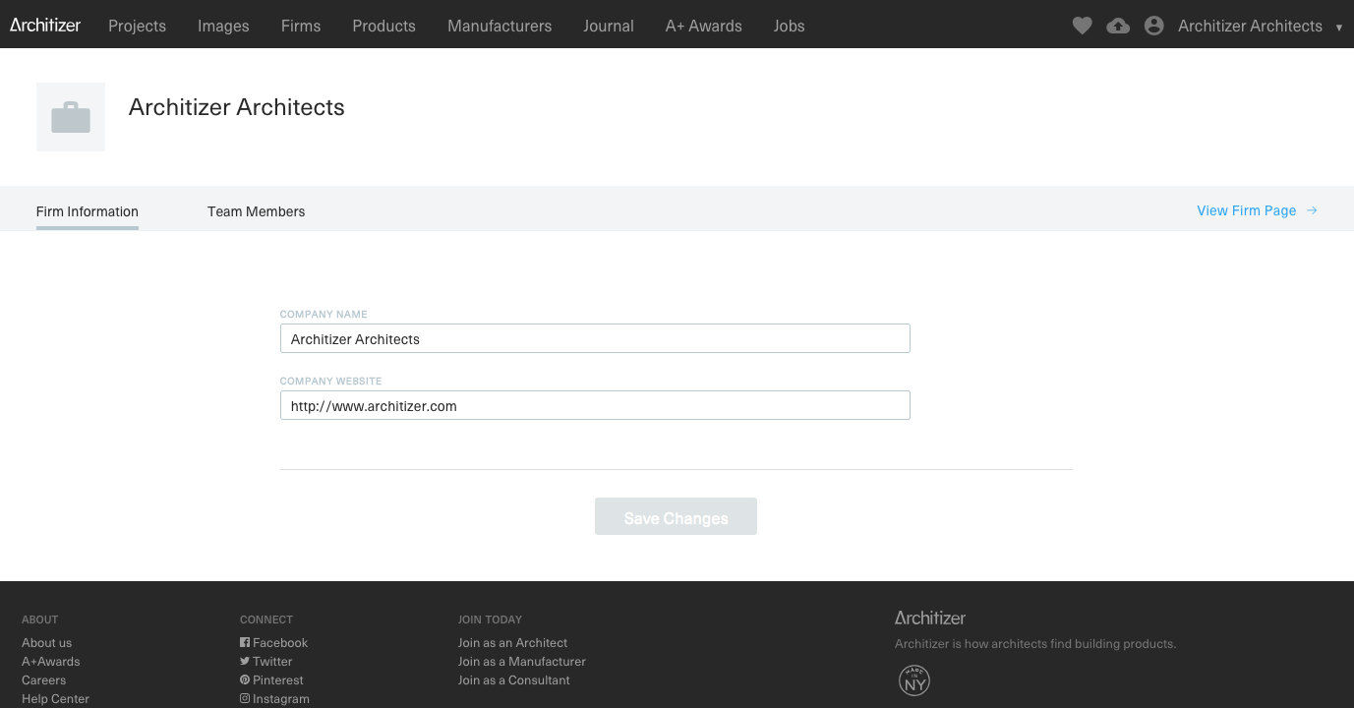This screenshot has height=708, width=1354.
Task: Open the Careers footer link
Action: [44, 679]
